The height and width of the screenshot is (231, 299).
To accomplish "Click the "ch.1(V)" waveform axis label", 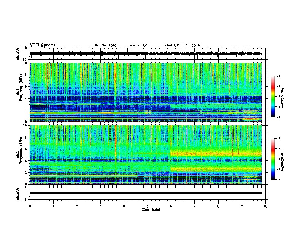I will tap(18, 54).
